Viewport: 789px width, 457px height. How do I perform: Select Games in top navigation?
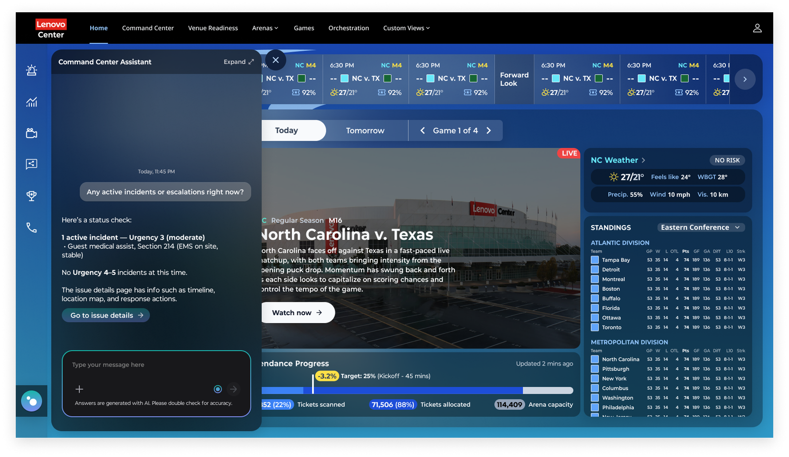[x=304, y=28]
